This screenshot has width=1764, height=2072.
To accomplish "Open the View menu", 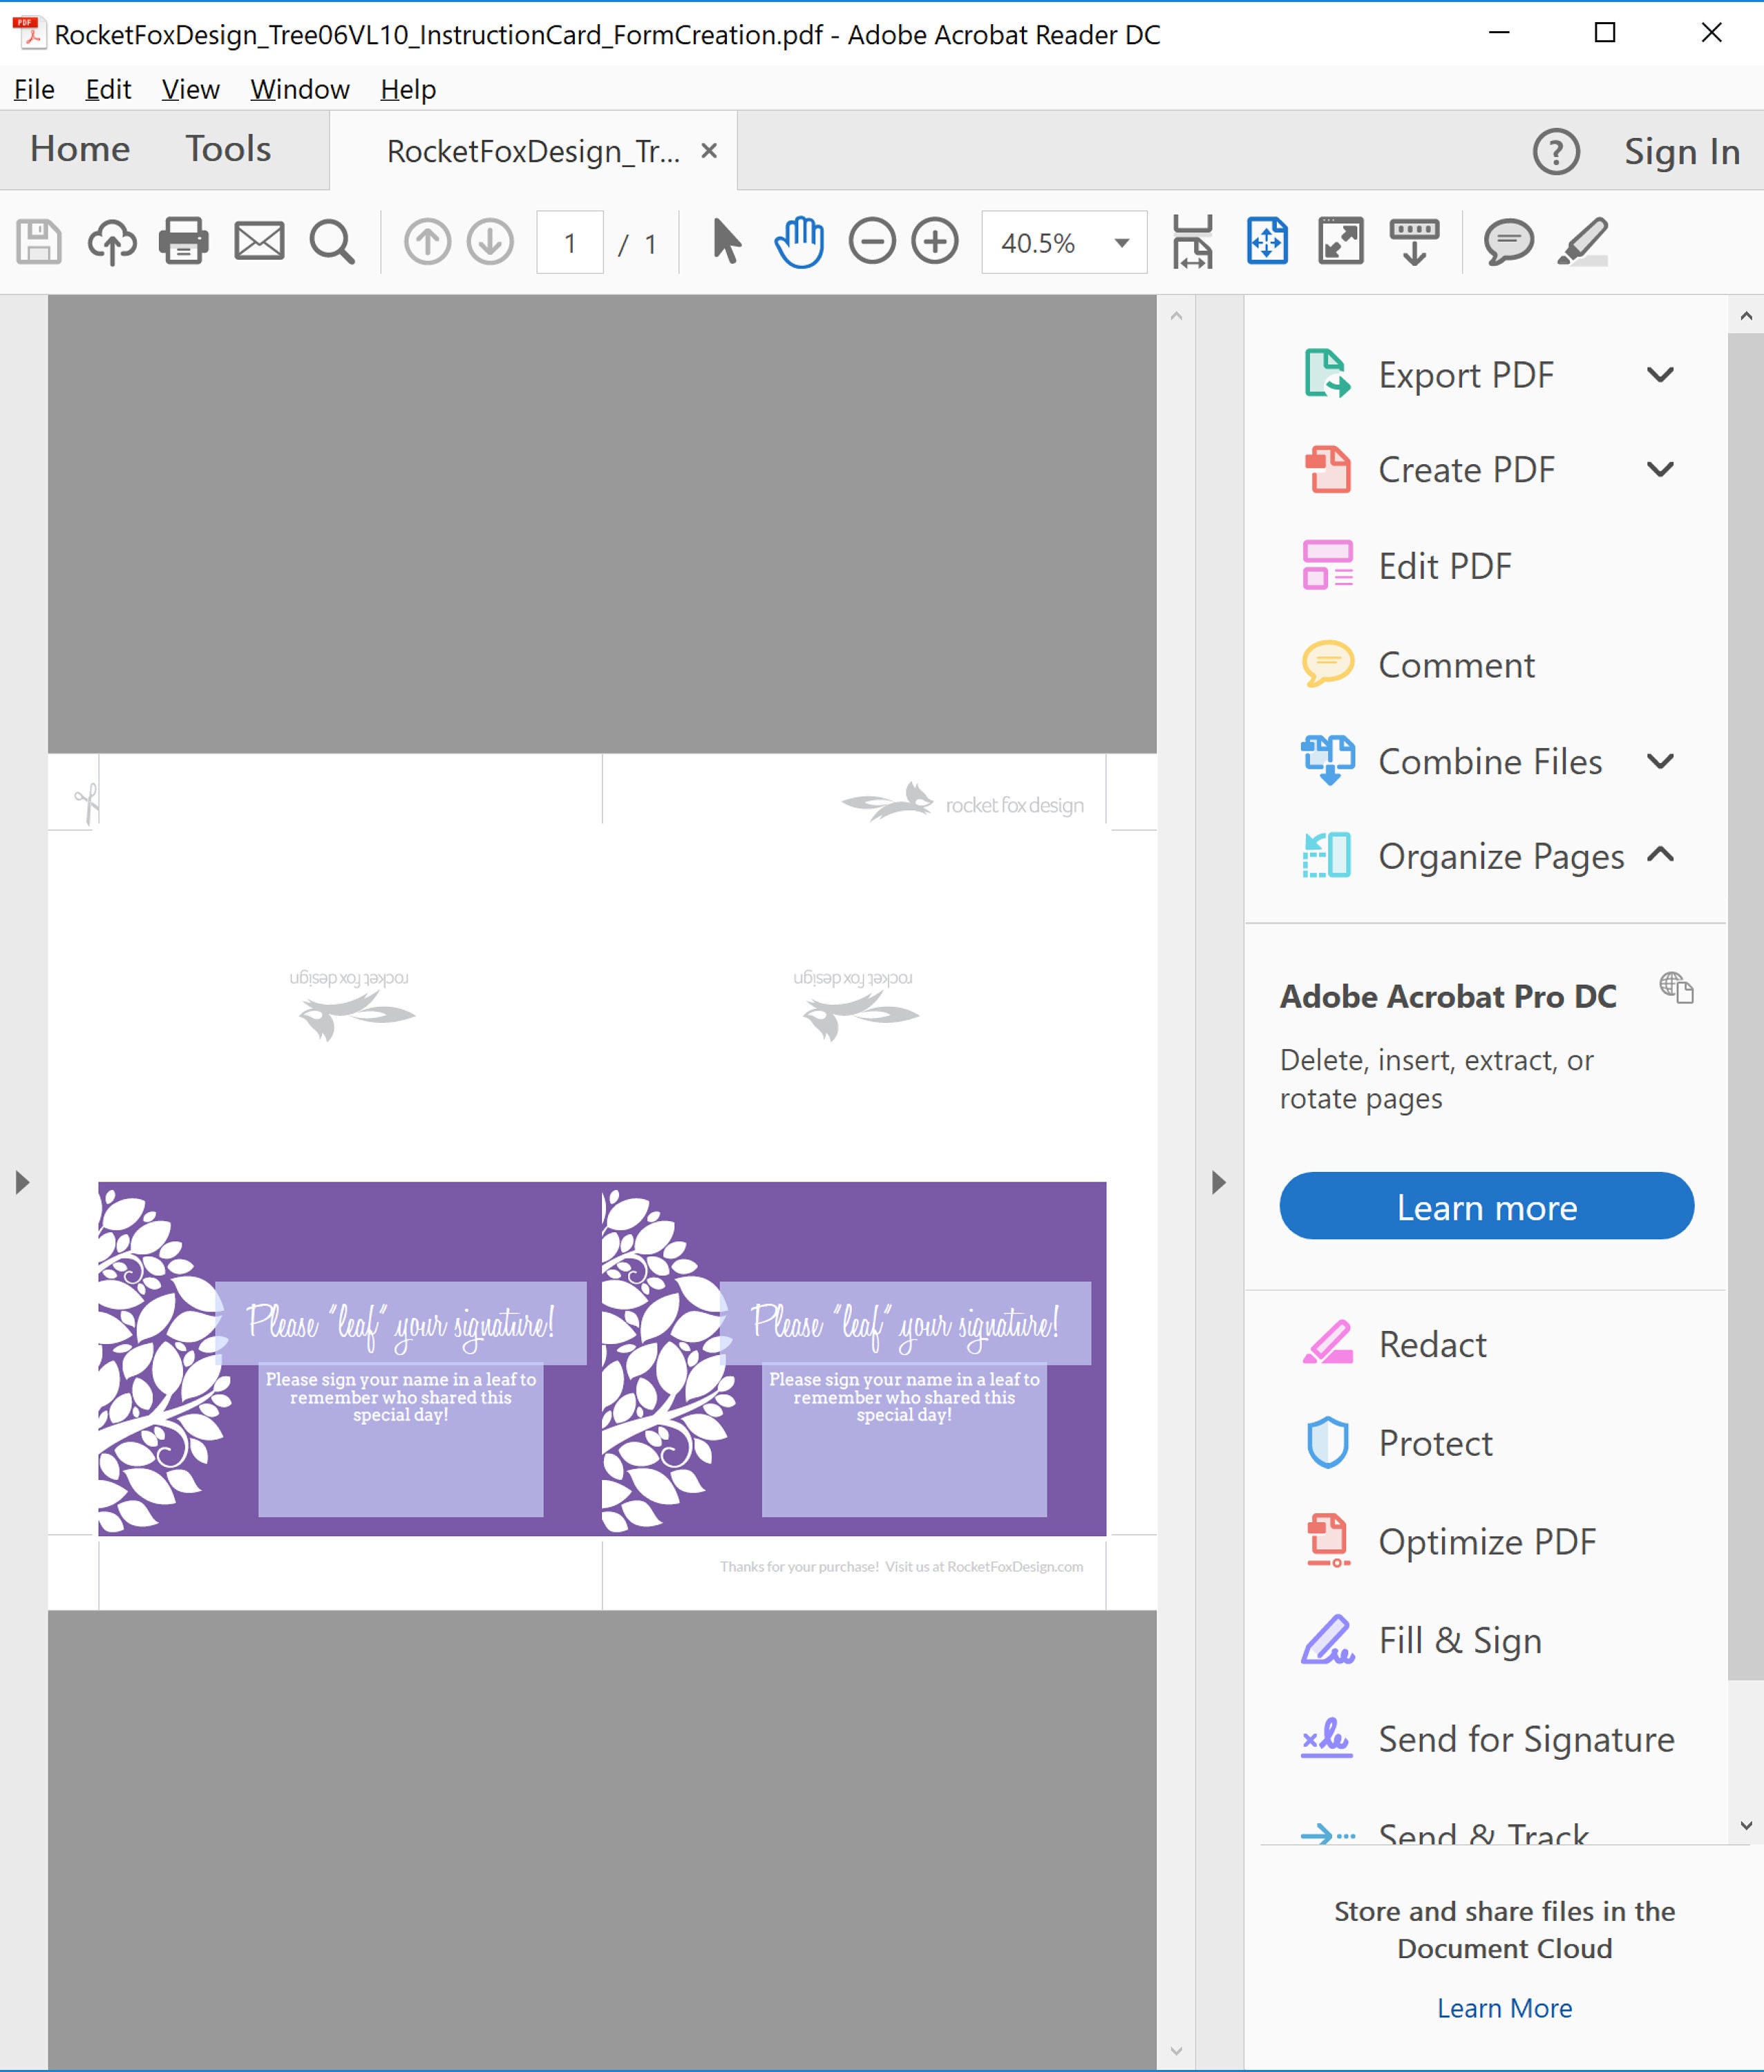I will pyautogui.click(x=190, y=89).
